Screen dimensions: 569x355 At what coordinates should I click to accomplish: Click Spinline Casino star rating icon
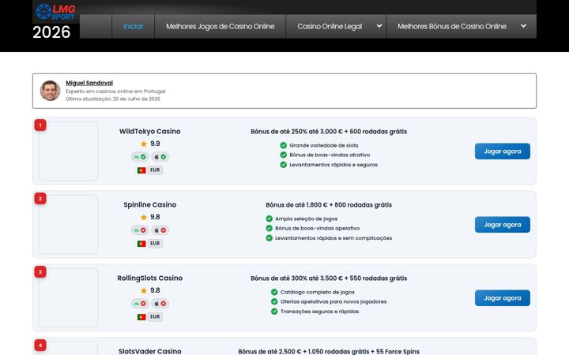pyautogui.click(x=144, y=217)
